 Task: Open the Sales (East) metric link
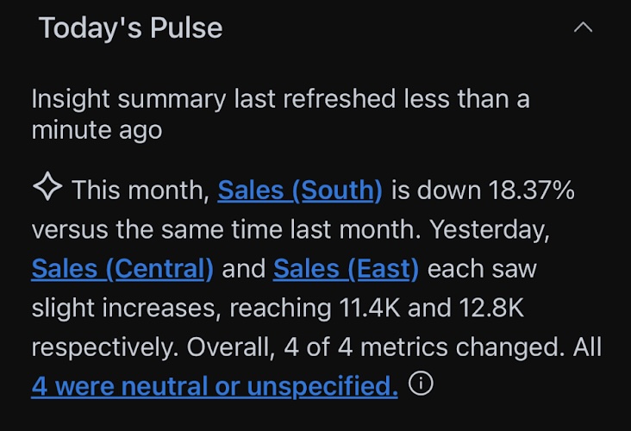(346, 269)
